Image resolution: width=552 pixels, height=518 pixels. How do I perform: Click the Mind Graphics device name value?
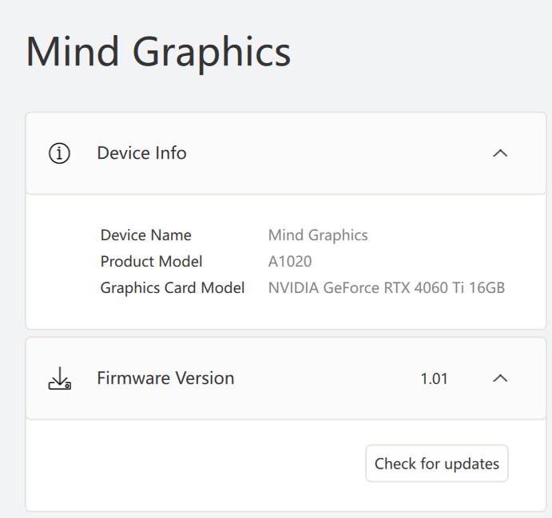pos(318,235)
